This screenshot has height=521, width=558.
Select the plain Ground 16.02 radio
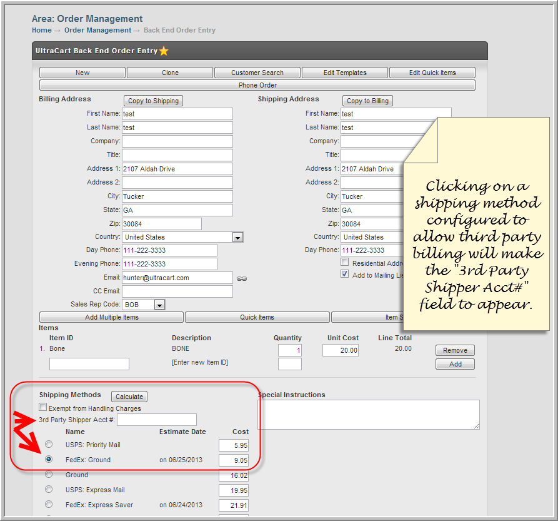point(49,474)
